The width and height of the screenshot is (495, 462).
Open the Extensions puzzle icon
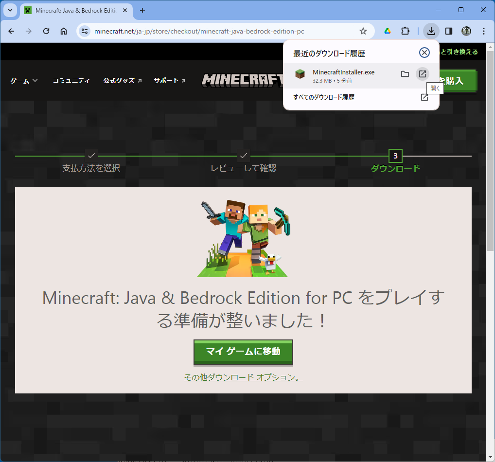[x=405, y=31]
